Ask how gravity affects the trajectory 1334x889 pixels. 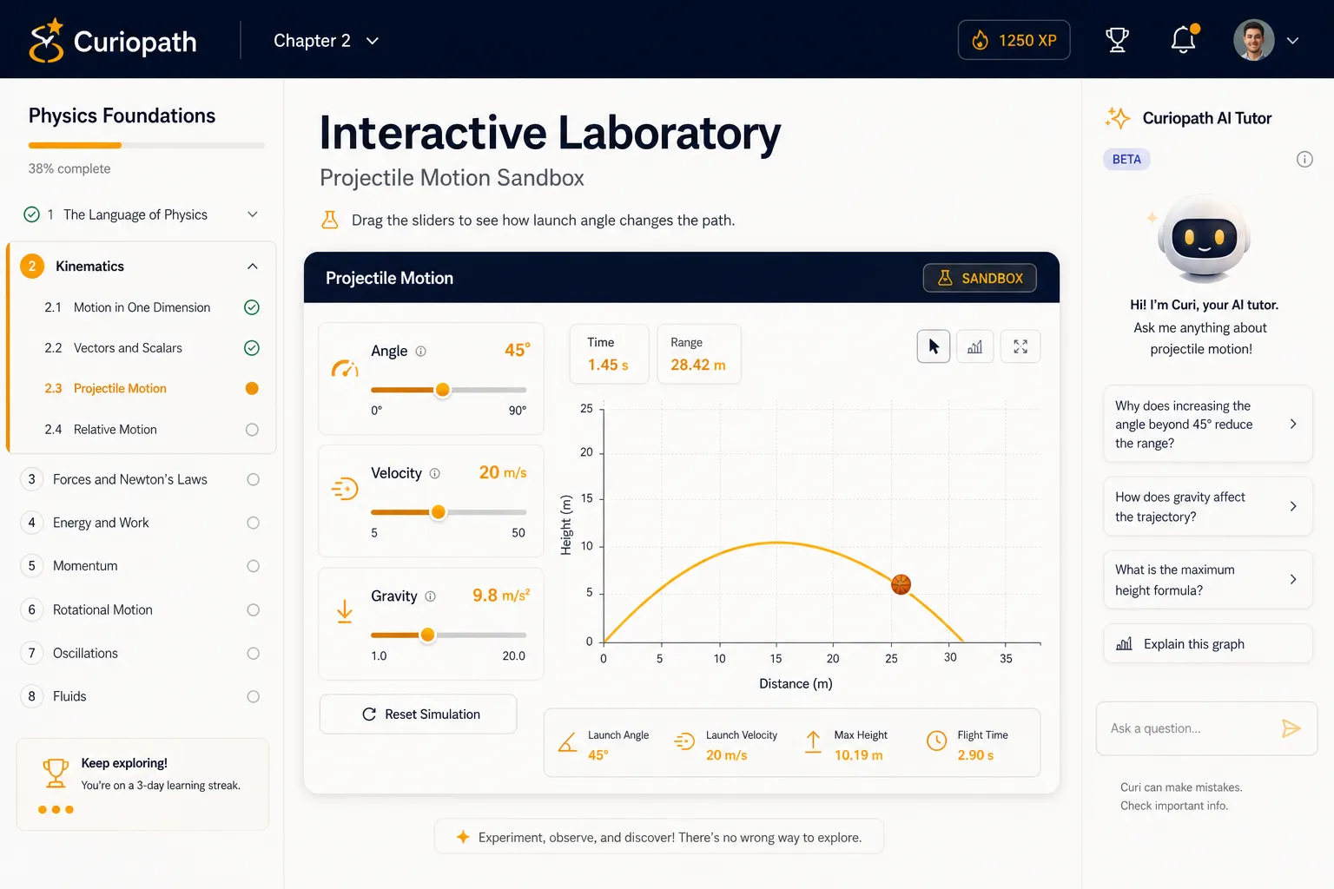coord(1208,506)
